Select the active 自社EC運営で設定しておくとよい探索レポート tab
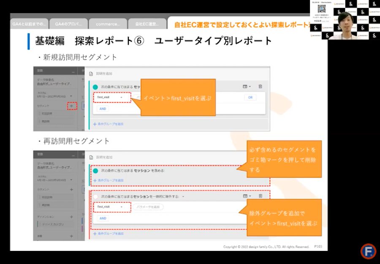The width and height of the screenshot is (380, 264). pos(240,24)
